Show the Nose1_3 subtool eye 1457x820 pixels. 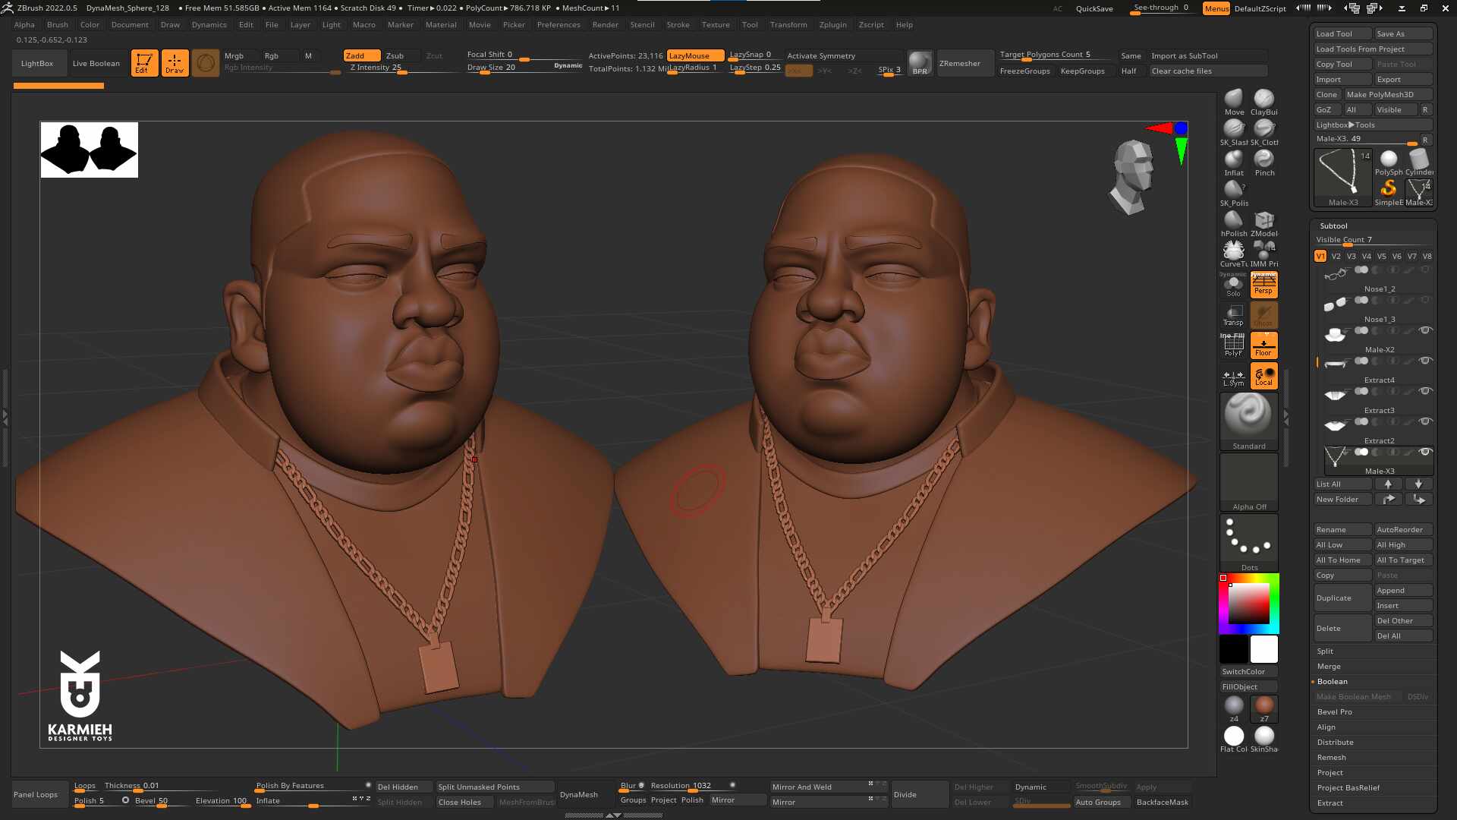point(1425,300)
